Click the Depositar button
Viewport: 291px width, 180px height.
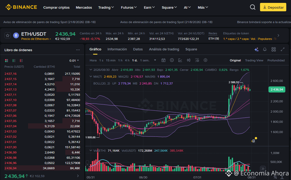(x=273, y=7)
